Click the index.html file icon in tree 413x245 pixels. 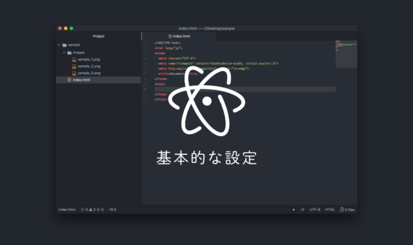[69, 80]
